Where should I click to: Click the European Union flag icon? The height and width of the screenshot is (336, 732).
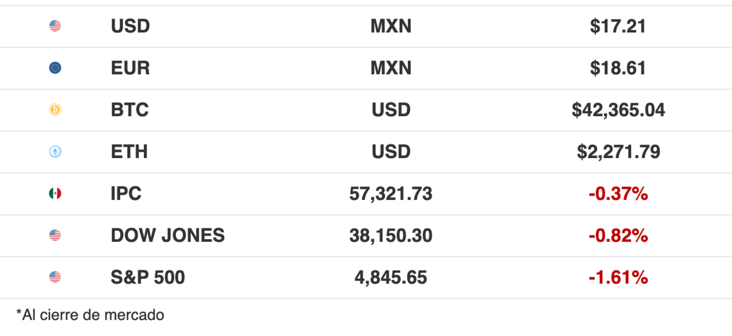[55, 68]
